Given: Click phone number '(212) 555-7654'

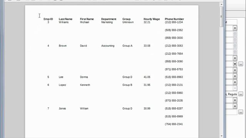Looking at the screenshot, I should point(174,54).
